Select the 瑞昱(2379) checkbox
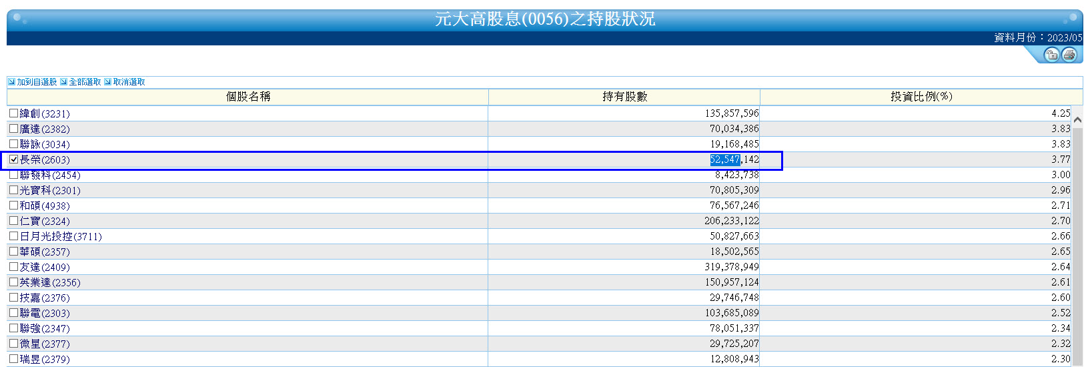 [13, 359]
